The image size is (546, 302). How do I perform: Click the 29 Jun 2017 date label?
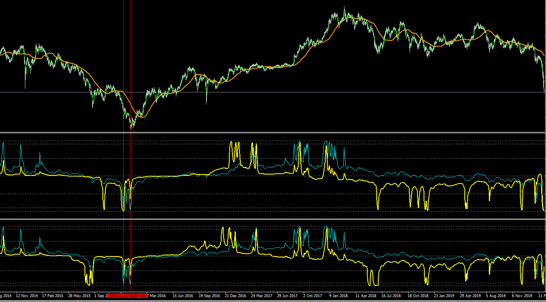pyautogui.click(x=288, y=295)
